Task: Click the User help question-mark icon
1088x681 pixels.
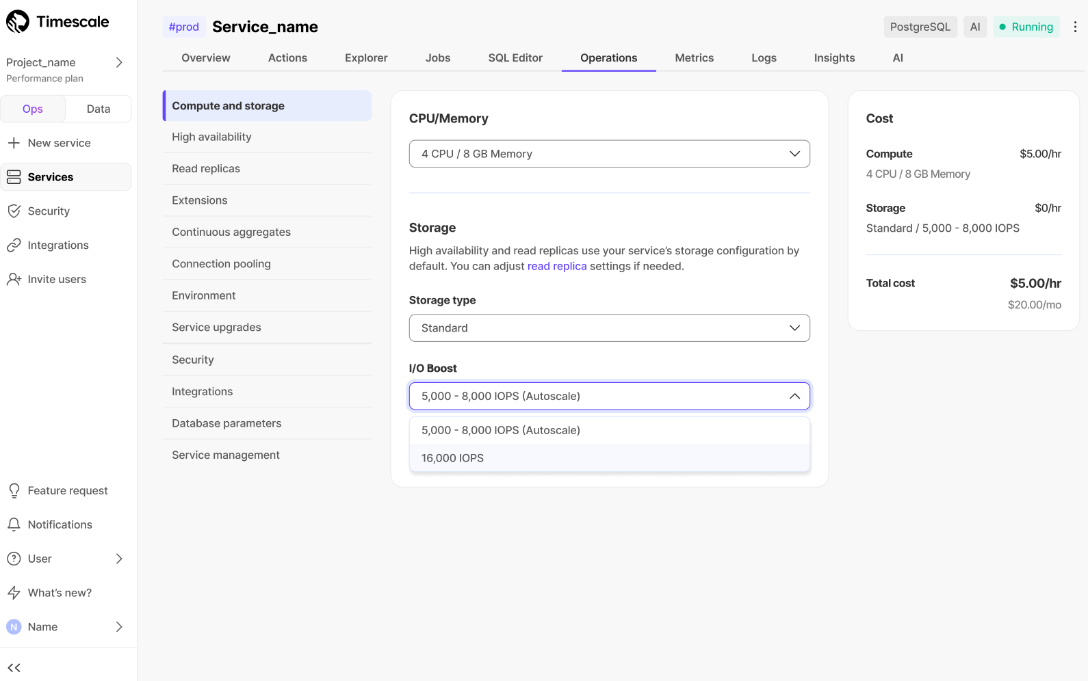Action: coord(14,559)
